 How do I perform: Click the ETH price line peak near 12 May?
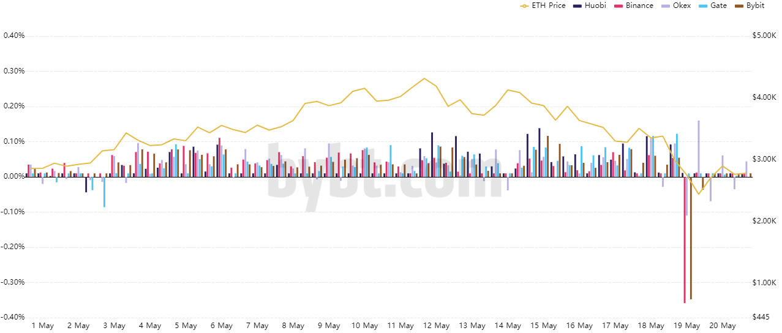[x=424, y=78]
